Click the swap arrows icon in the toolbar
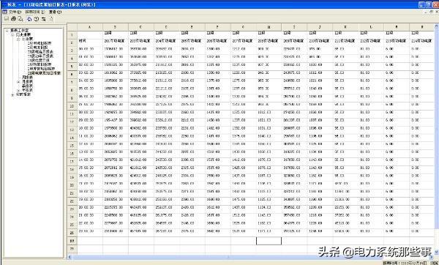The width and height of the screenshot is (439, 265). click(43, 19)
